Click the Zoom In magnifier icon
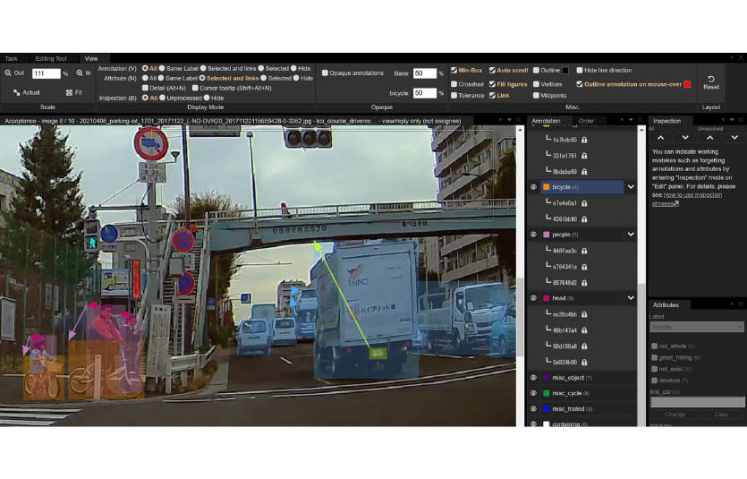 pyautogui.click(x=80, y=73)
